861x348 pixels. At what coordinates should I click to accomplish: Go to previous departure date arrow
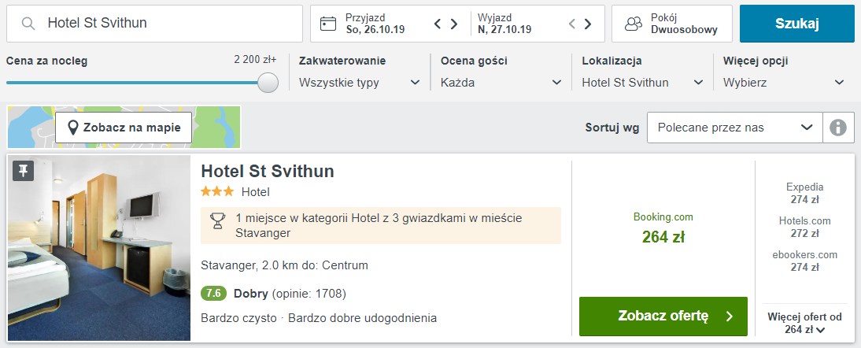pyautogui.click(x=572, y=24)
